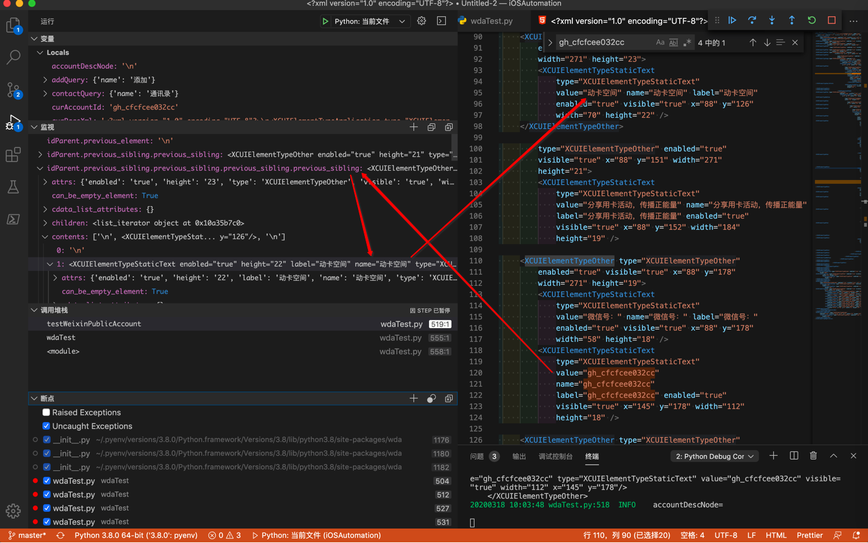Continue execution in the debug toolbar

click(x=732, y=20)
